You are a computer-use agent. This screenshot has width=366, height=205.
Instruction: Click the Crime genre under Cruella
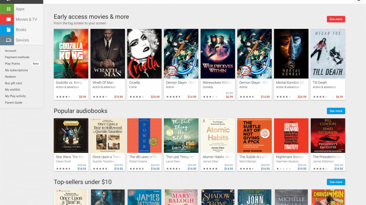(133, 87)
